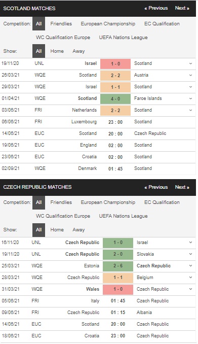Select EC Qualification filter for Czech Republic
198x344 pixels.
click(162, 202)
